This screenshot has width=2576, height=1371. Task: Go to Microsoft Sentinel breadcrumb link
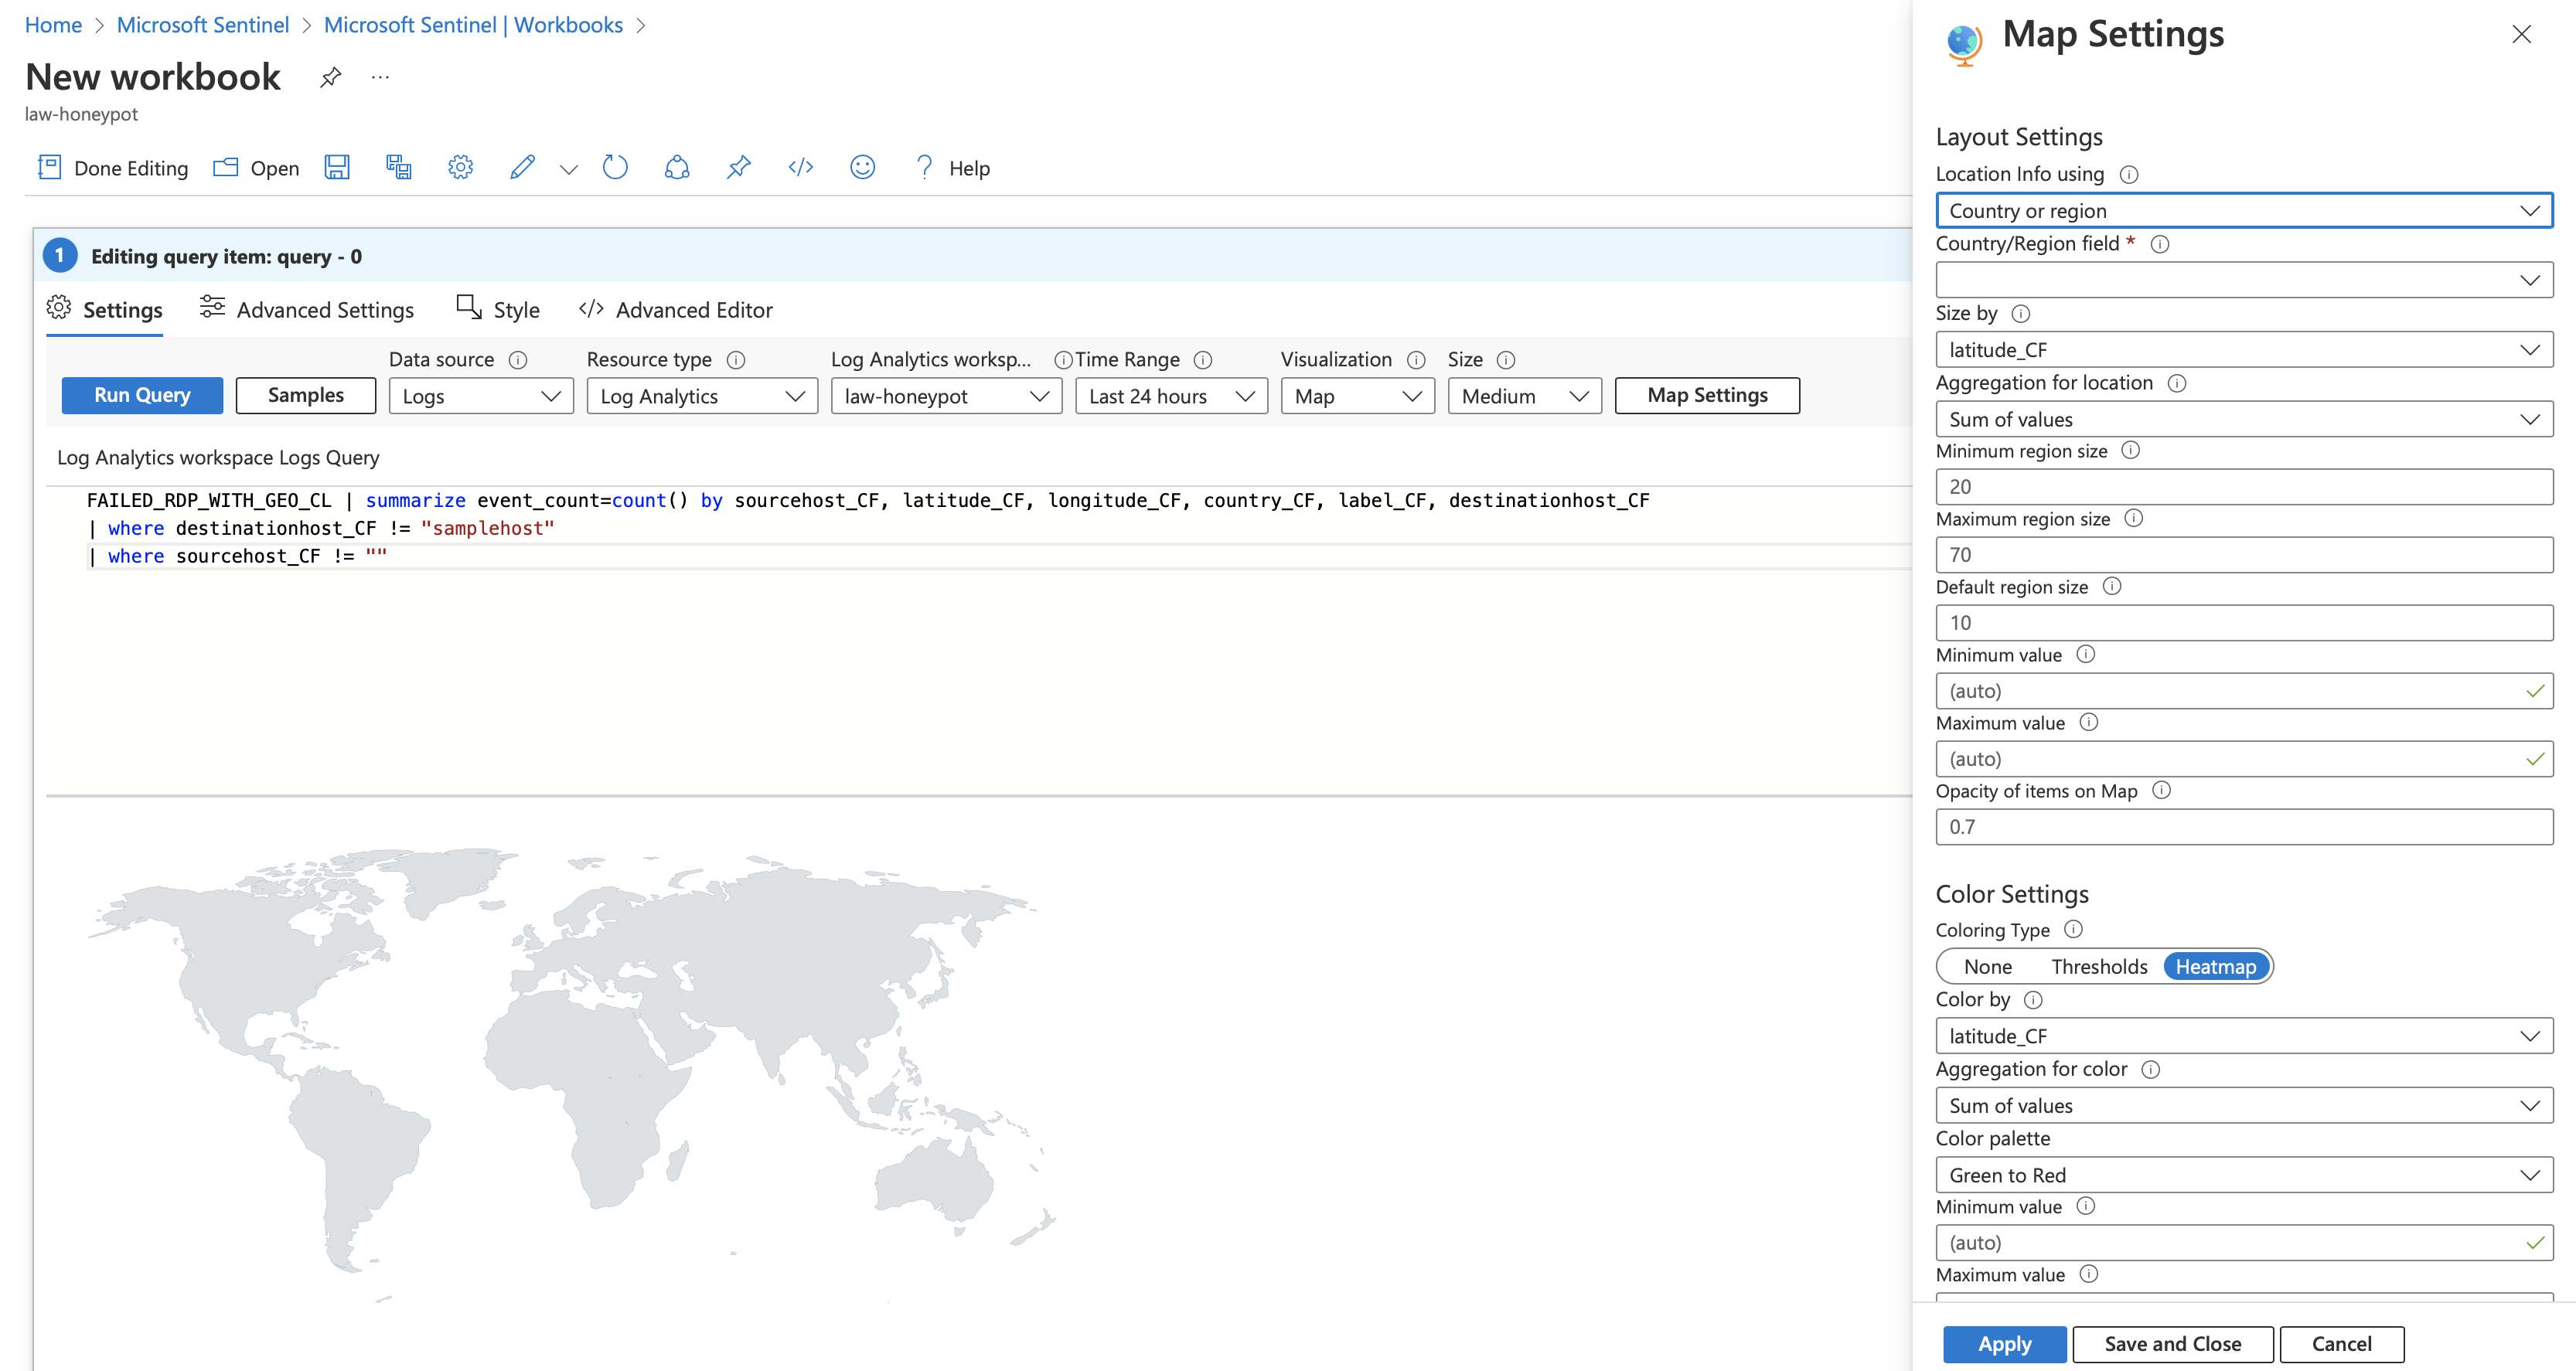[x=203, y=25]
